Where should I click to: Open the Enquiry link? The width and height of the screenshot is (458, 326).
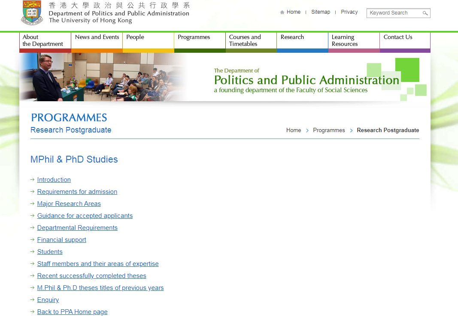pyautogui.click(x=48, y=300)
